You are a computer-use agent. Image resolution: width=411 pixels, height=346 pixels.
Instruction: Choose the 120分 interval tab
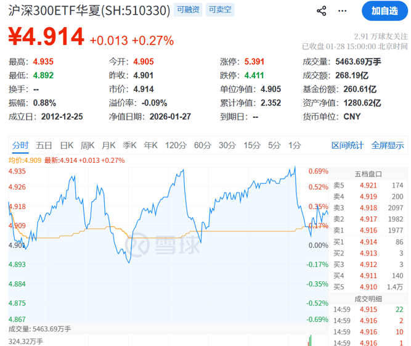pos(175,146)
